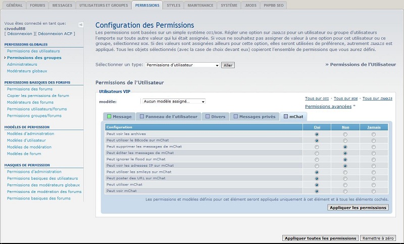Screen dimensions: 404x244
Task: Collapse the left sidebar using arrow icon
Action: [x=81, y=24]
